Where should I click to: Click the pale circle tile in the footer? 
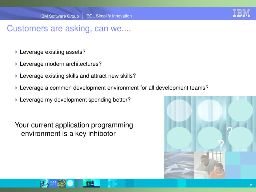click(x=70, y=183)
